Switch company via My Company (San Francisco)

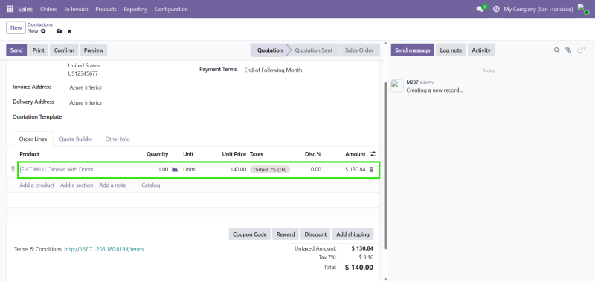pyautogui.click(x=538, y=9)
